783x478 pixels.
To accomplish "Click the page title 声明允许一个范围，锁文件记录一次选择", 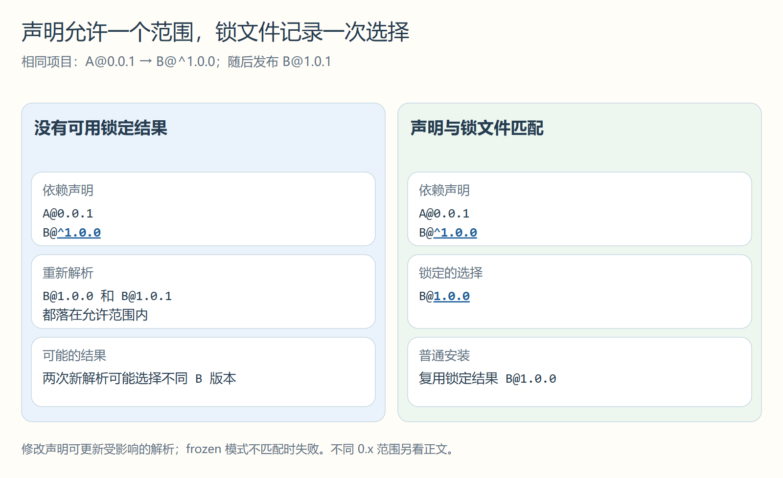I will tap(215, 32).
